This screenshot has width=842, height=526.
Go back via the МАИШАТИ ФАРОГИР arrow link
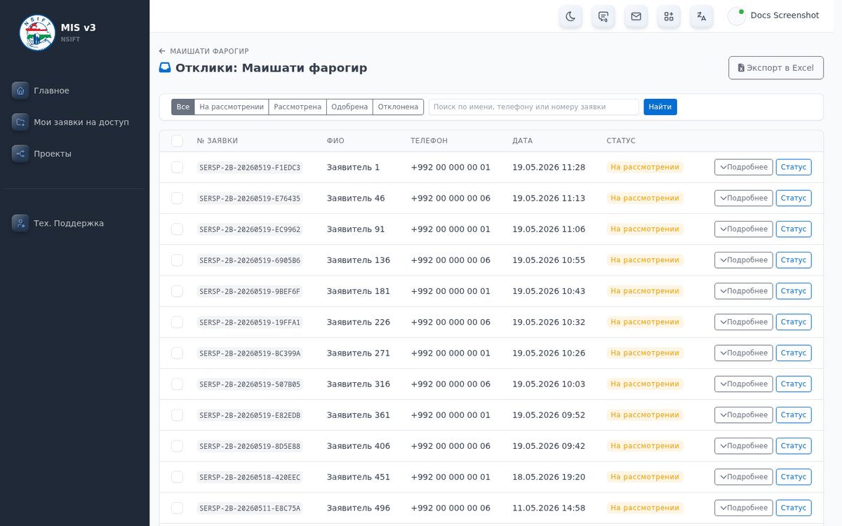click(203, 51)
